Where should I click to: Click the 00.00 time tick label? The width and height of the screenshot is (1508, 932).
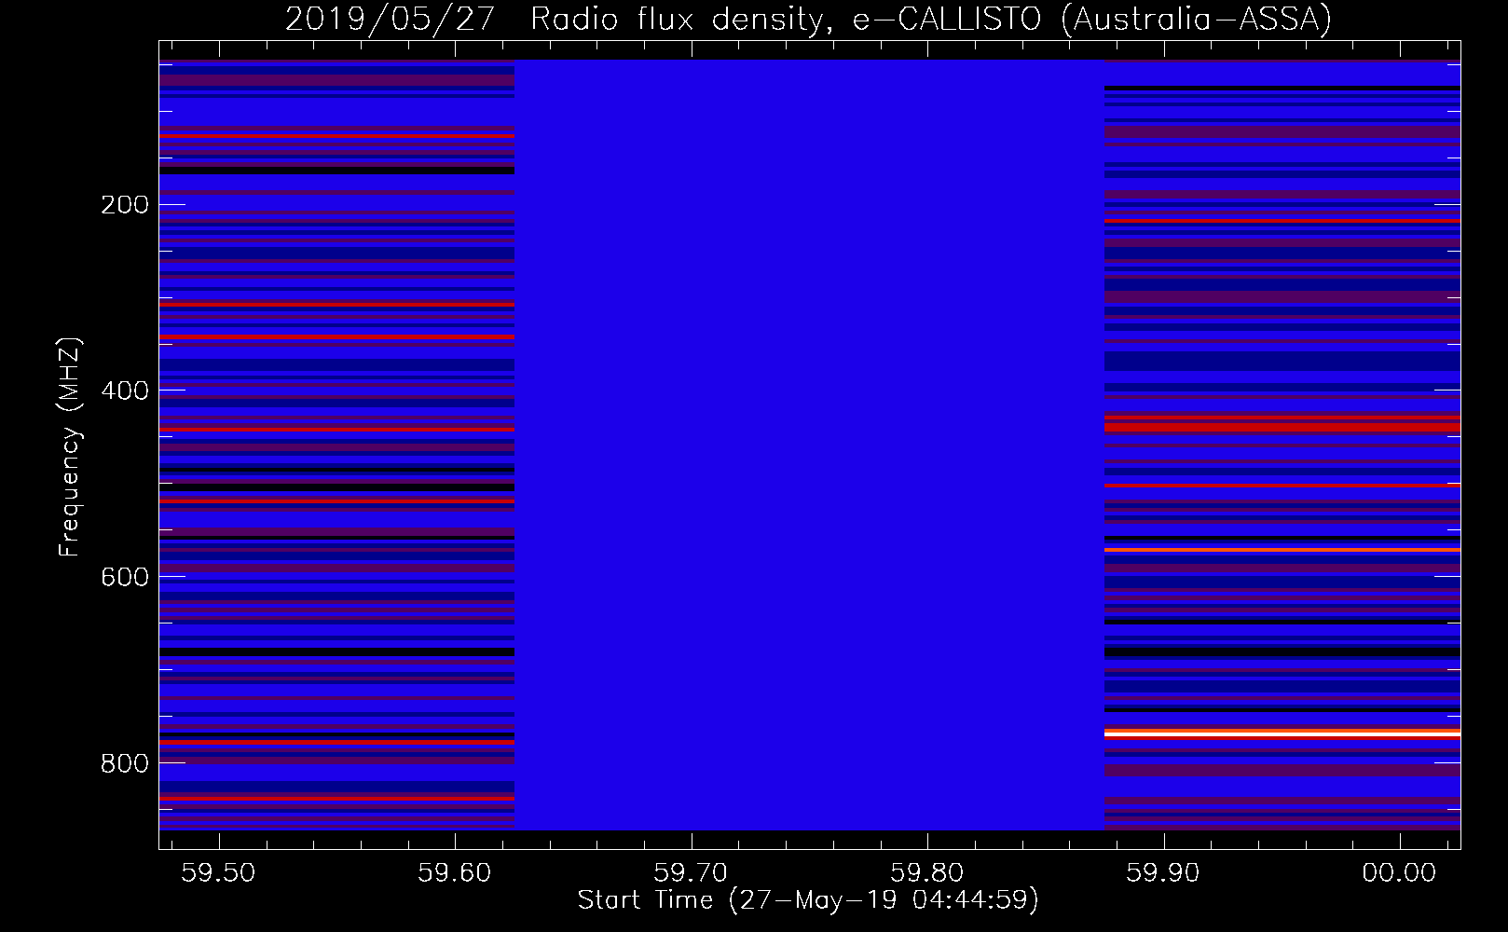pyautogui.click(x=1400, y=872)
